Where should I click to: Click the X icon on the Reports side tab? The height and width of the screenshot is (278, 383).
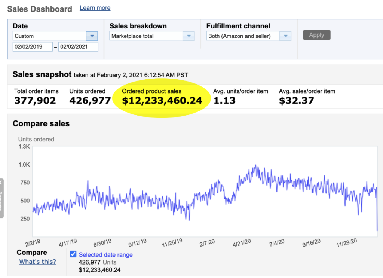1,183
